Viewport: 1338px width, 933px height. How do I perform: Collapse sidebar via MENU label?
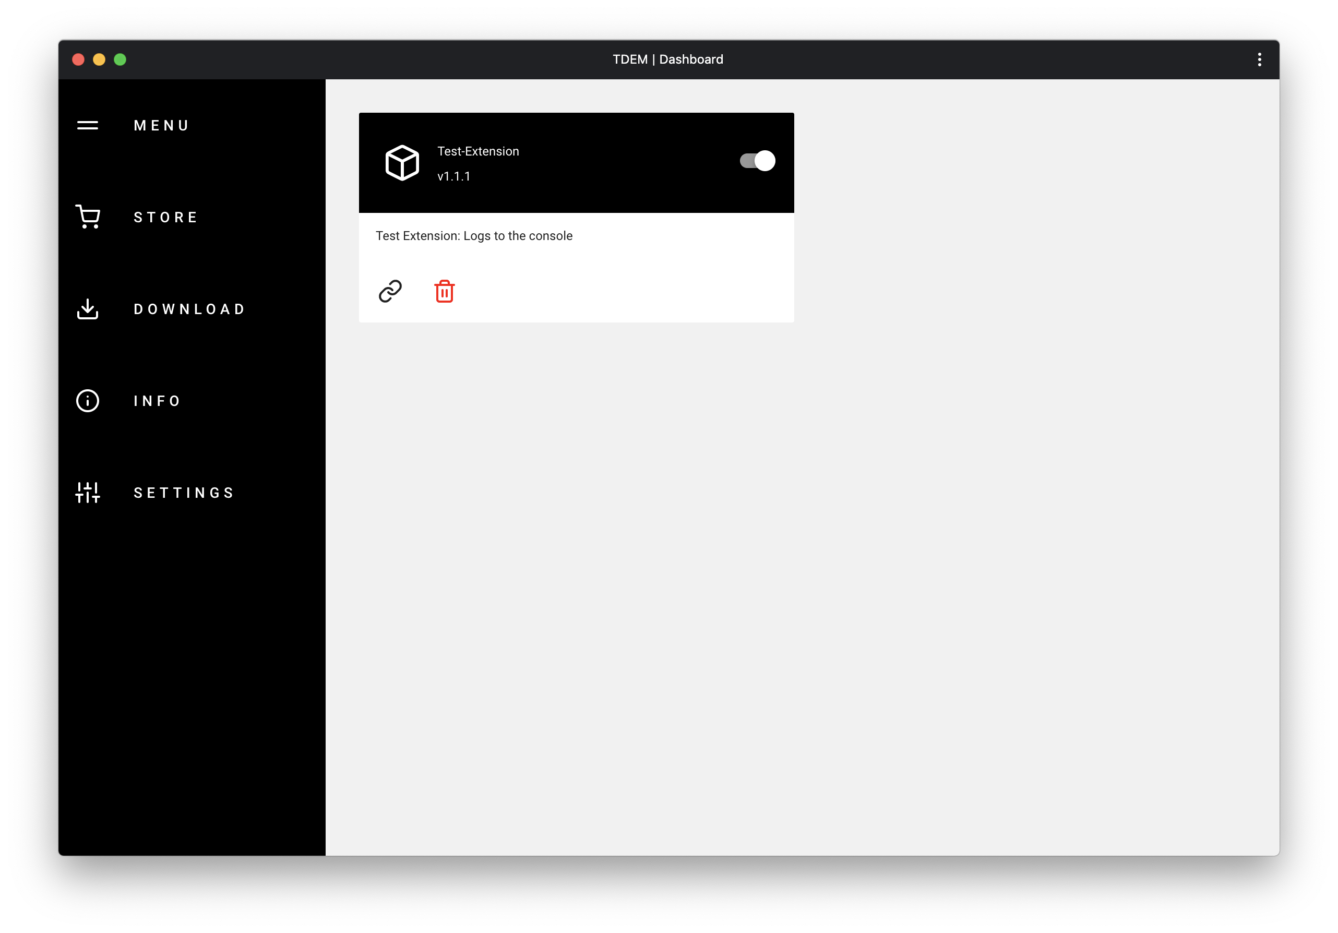coord(161,126)
